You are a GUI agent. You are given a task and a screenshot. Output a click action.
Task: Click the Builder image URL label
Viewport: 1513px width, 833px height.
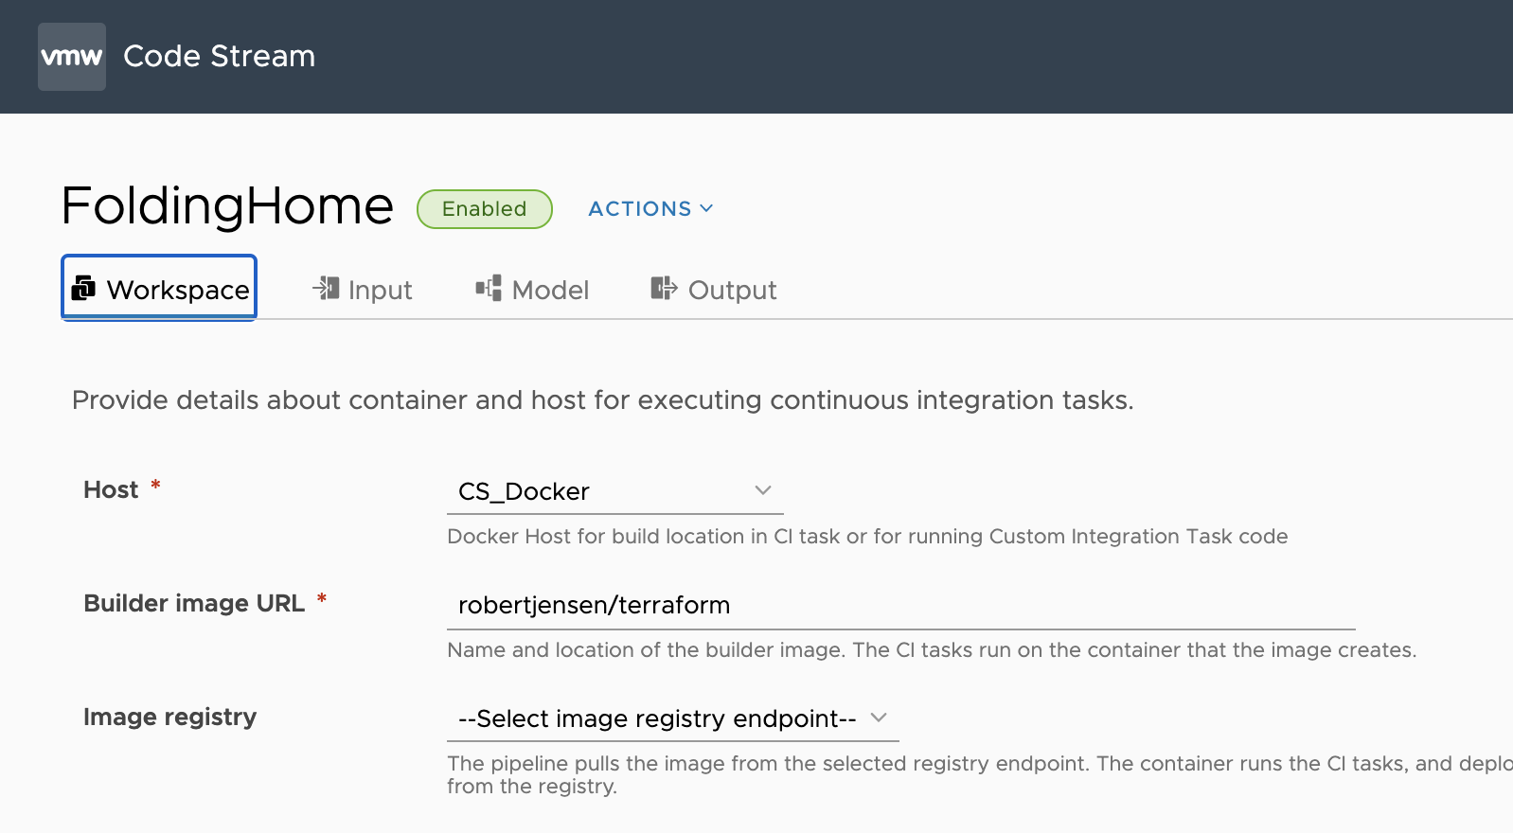click(x=194, y=603)
